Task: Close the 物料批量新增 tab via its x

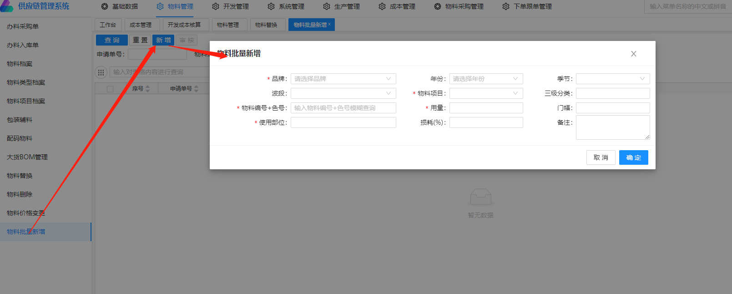Action: pyautogui.click(x=329, y=25)
